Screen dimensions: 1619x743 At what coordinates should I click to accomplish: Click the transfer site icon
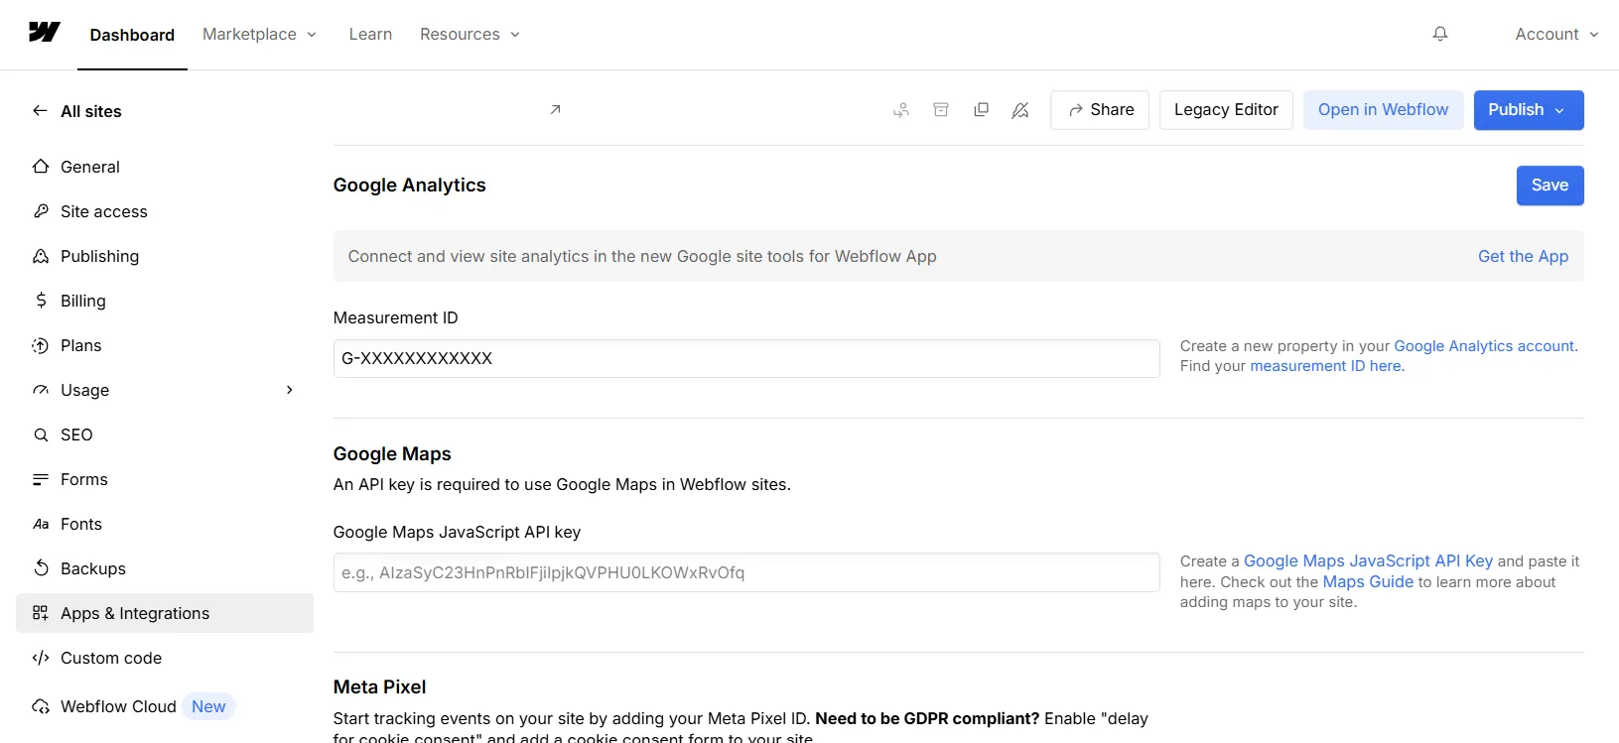click(901, 110)
